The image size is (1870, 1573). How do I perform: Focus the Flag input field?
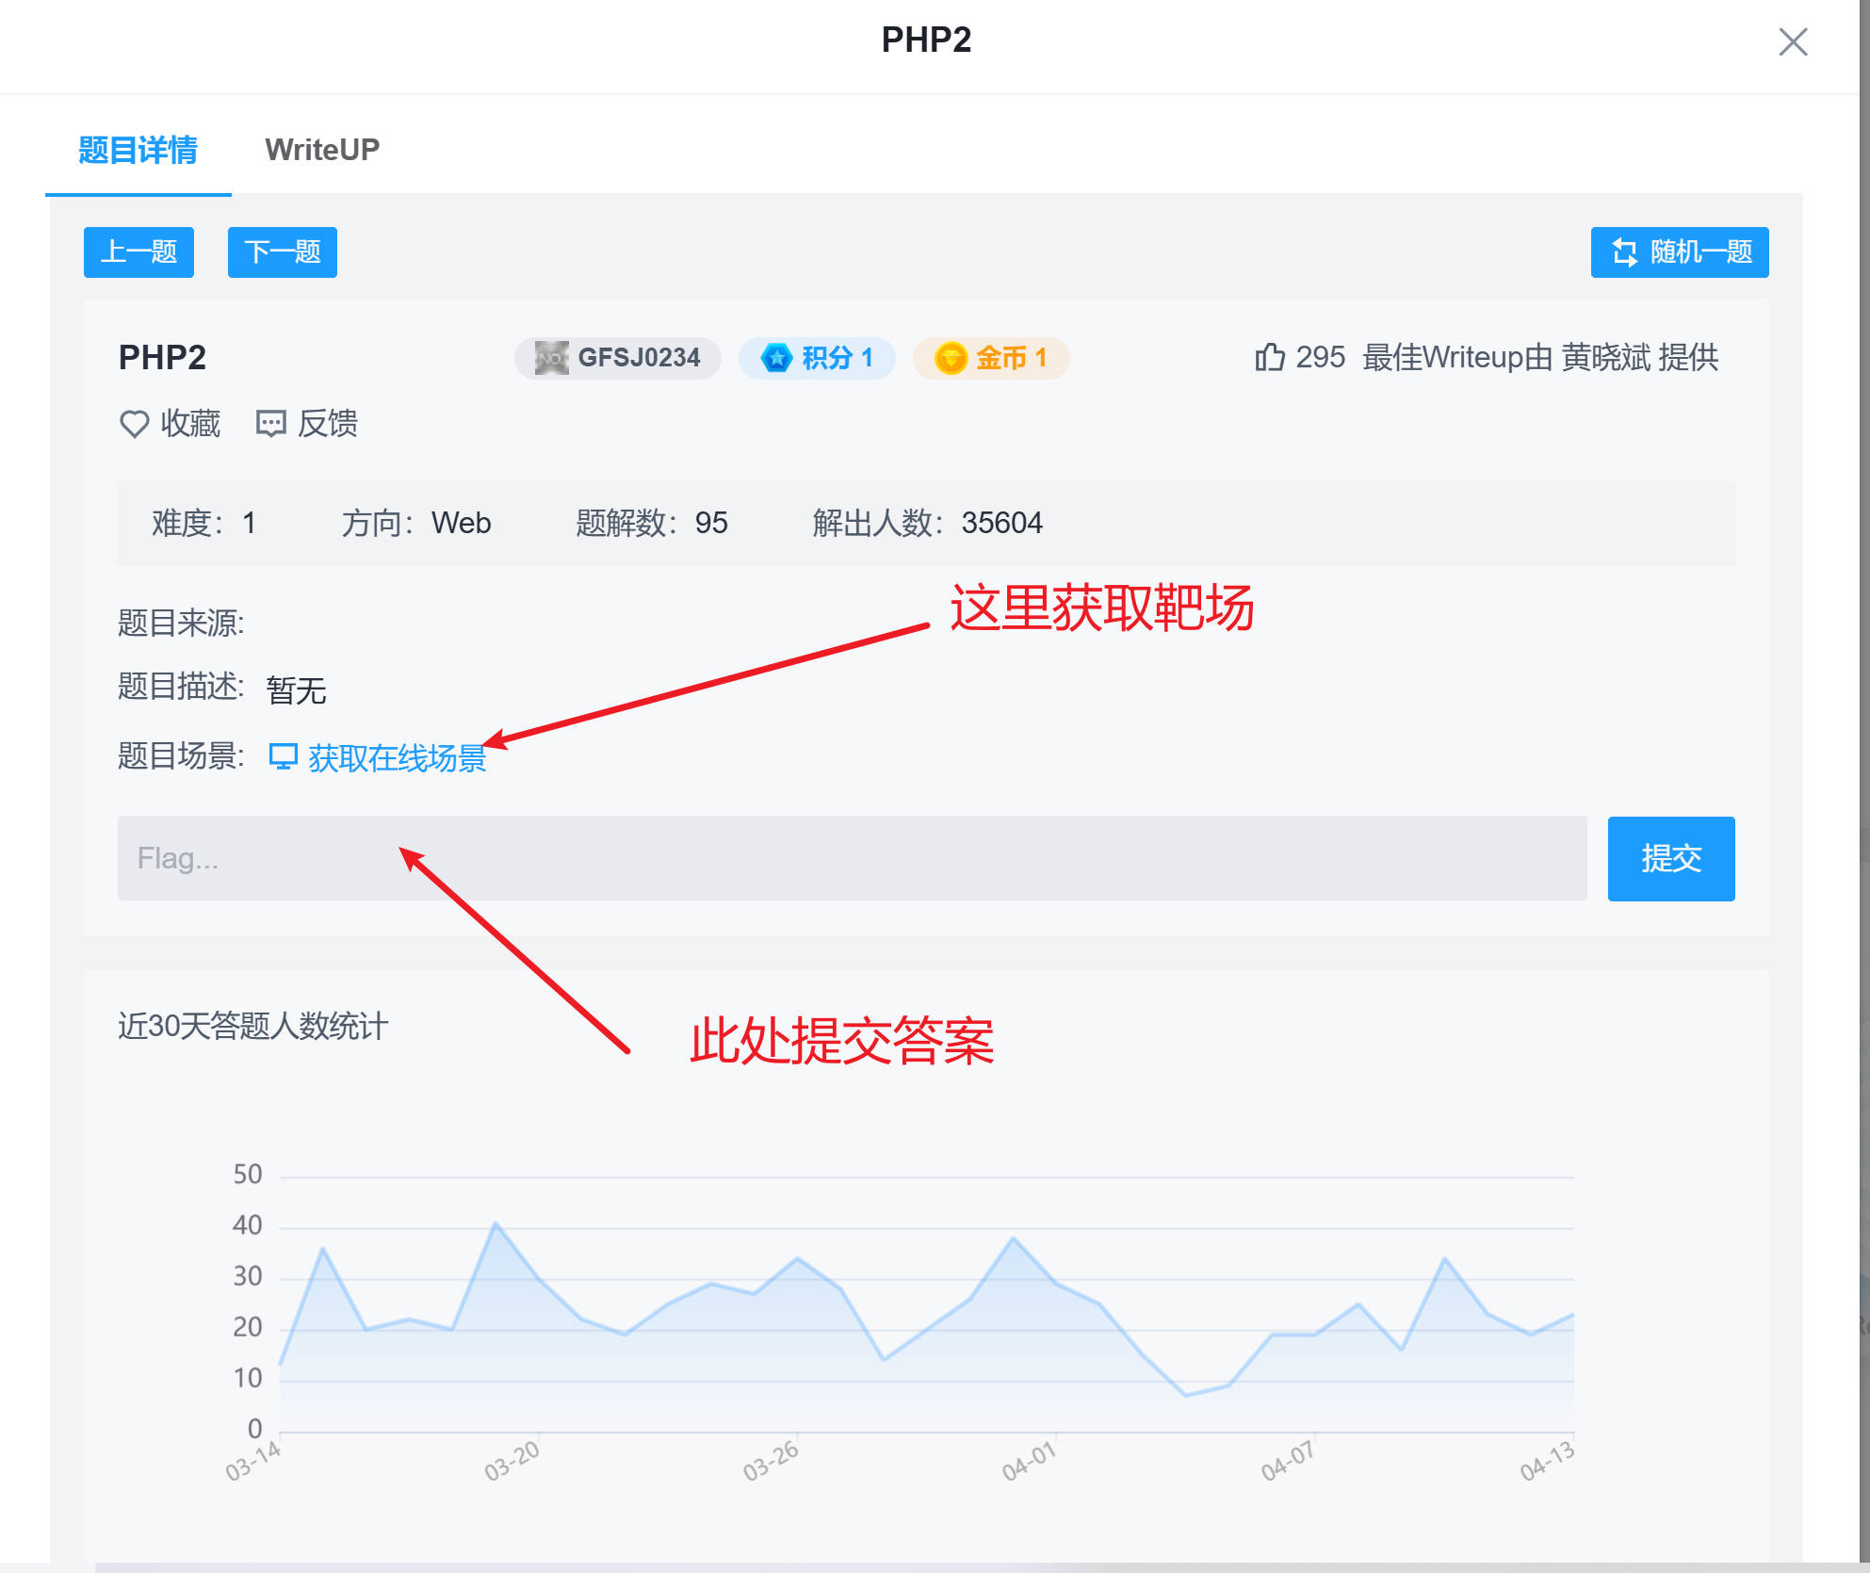pos(852,858)
